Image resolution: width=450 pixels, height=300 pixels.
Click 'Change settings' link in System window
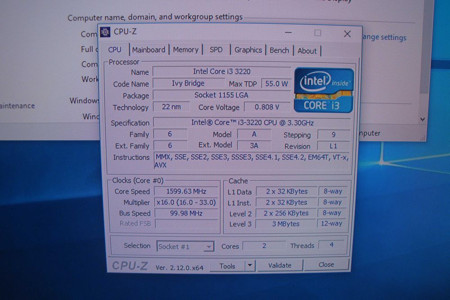coord(384,37)
